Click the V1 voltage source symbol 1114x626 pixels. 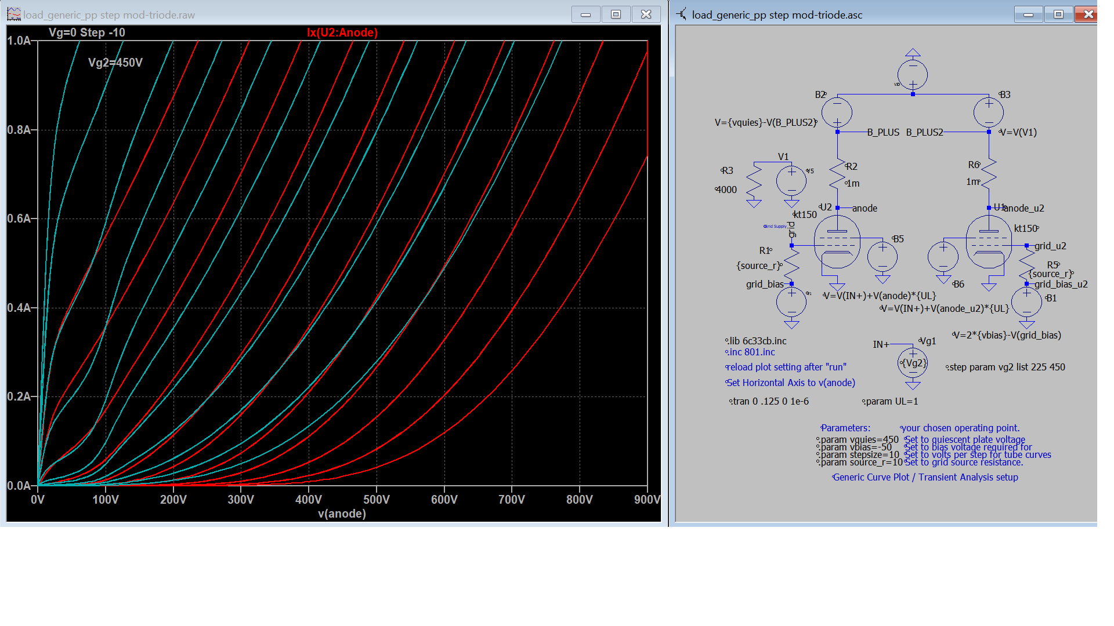(x=791, y=180)
